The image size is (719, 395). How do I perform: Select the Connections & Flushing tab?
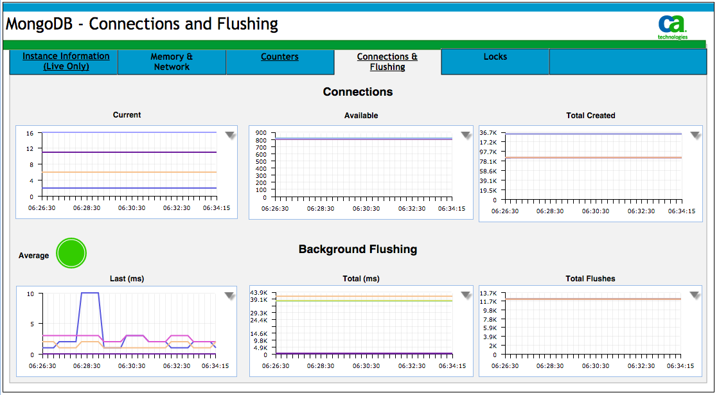387,62
